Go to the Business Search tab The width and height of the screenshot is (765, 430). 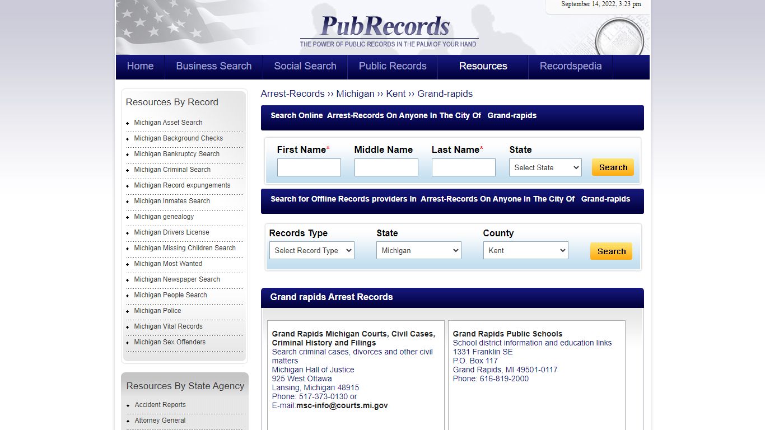pos(214,66)
